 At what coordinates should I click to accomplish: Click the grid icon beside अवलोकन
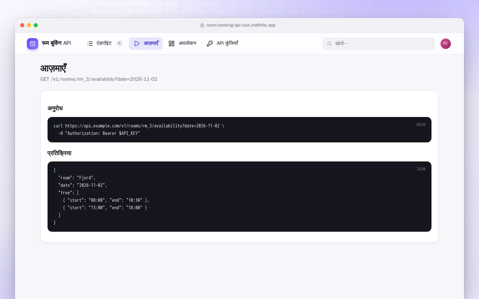point(172,43)
